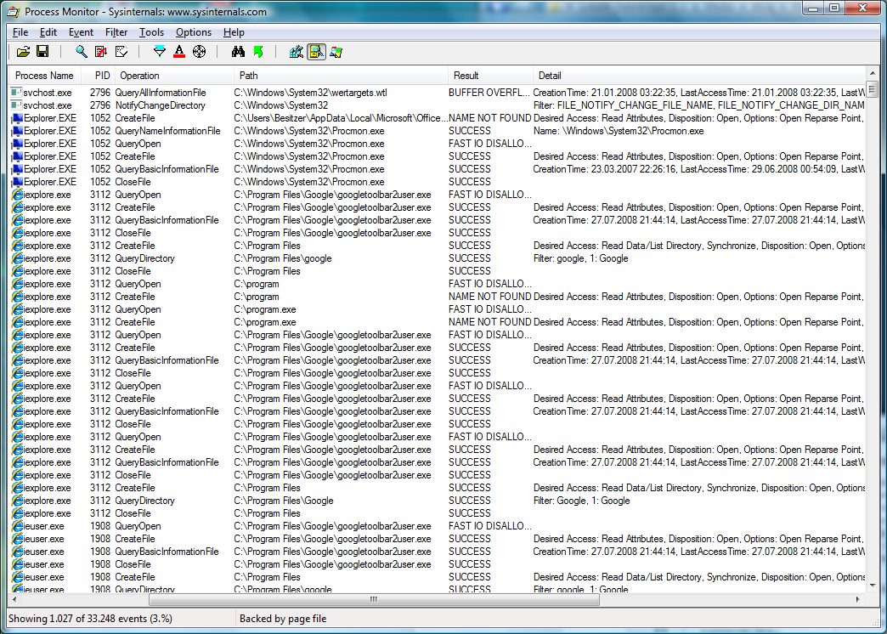Select the path C:\Windows\System32\wertargets.wtl
This screenshot has width=887, height=634.
click(311, 93)
